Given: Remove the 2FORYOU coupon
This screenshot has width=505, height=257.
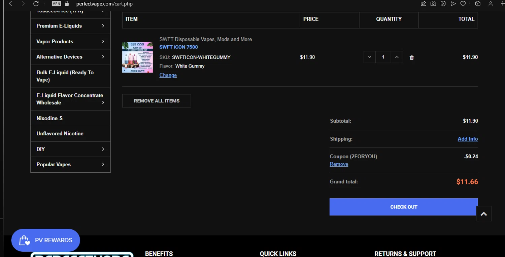Looking at the screenshot, I should (339, 164).
